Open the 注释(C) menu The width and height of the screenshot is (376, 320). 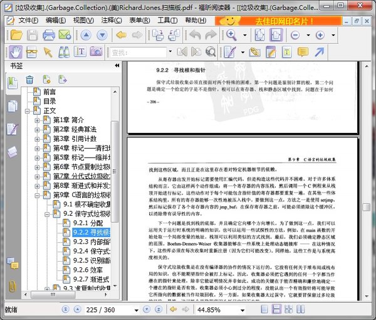pyautogui.click(x=112, y=21)
